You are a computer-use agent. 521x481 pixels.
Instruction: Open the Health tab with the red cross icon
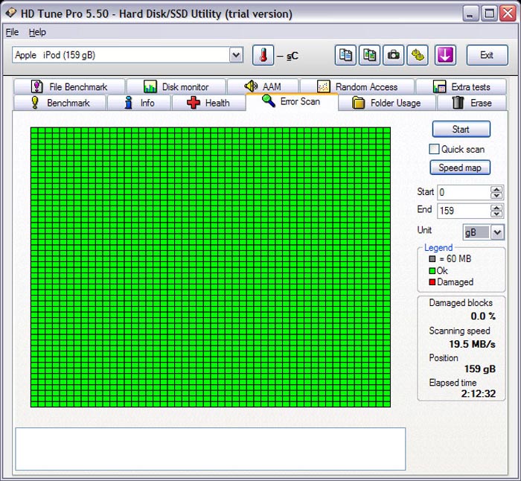pos(208,103)
